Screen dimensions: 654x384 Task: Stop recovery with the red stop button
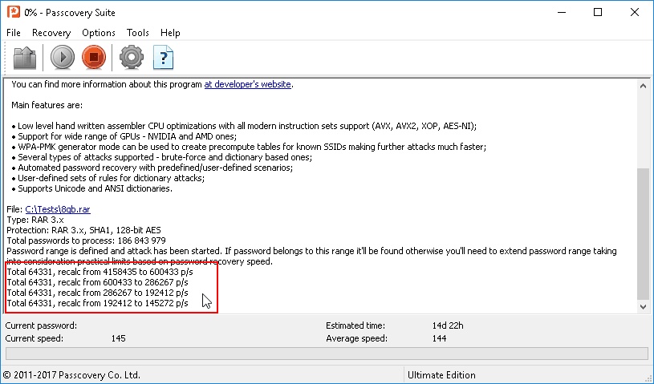point(94,57)
